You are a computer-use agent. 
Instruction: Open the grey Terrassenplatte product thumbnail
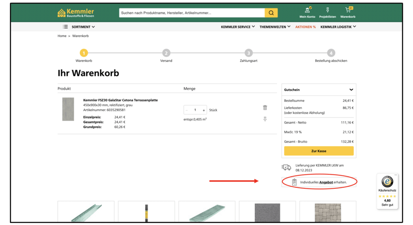pyautogui.click(x=68, y=109)
